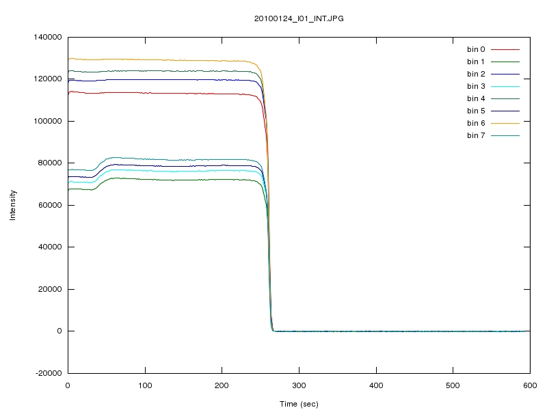The image size is (547, 410).
Task: Click the 'bin 3' legend label
Action: (476, 86)
